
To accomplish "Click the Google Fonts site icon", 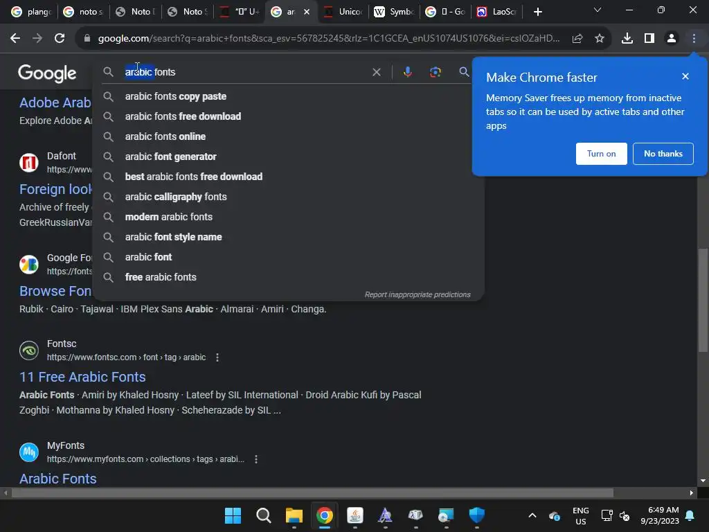I will pos(29,265).
